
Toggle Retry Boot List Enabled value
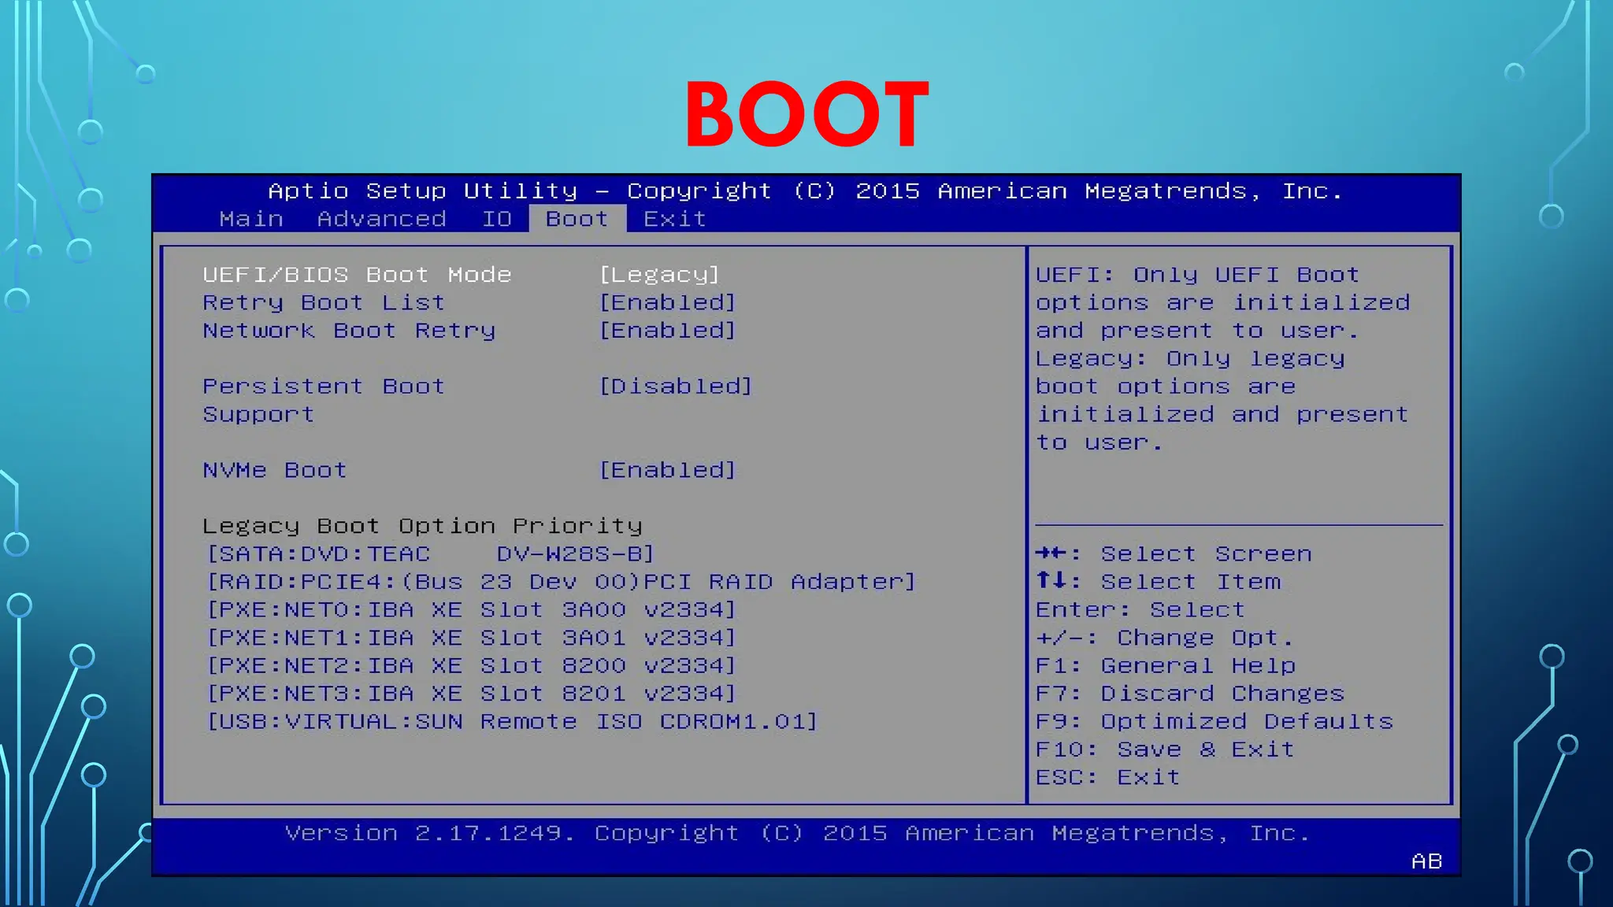coord(667,303)
